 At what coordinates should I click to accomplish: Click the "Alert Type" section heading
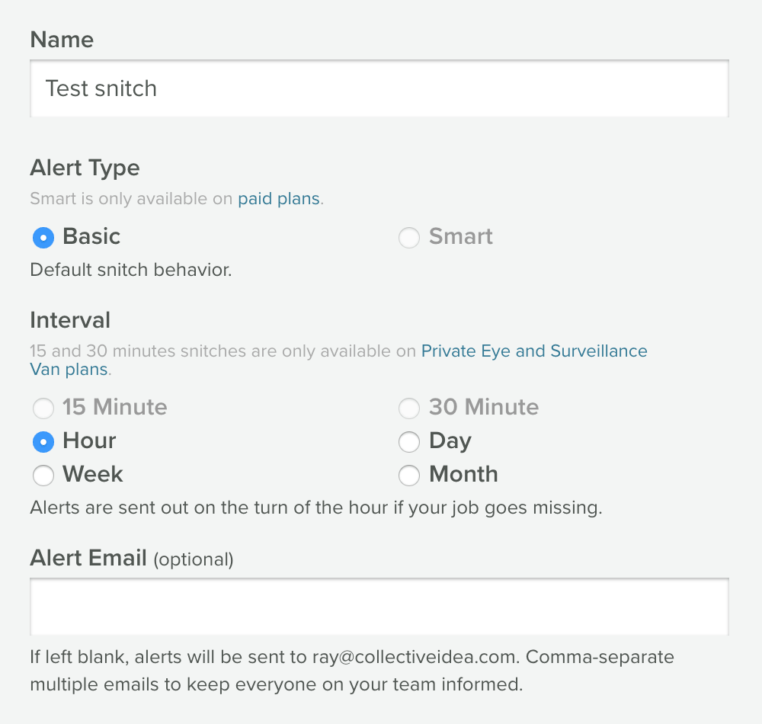coord(85,168)
